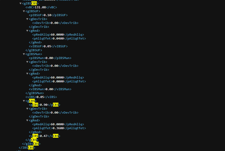Click the vBC value 131.08
Image resolution: width=225 pixels, height=151 pixels.
coord(40,7)
